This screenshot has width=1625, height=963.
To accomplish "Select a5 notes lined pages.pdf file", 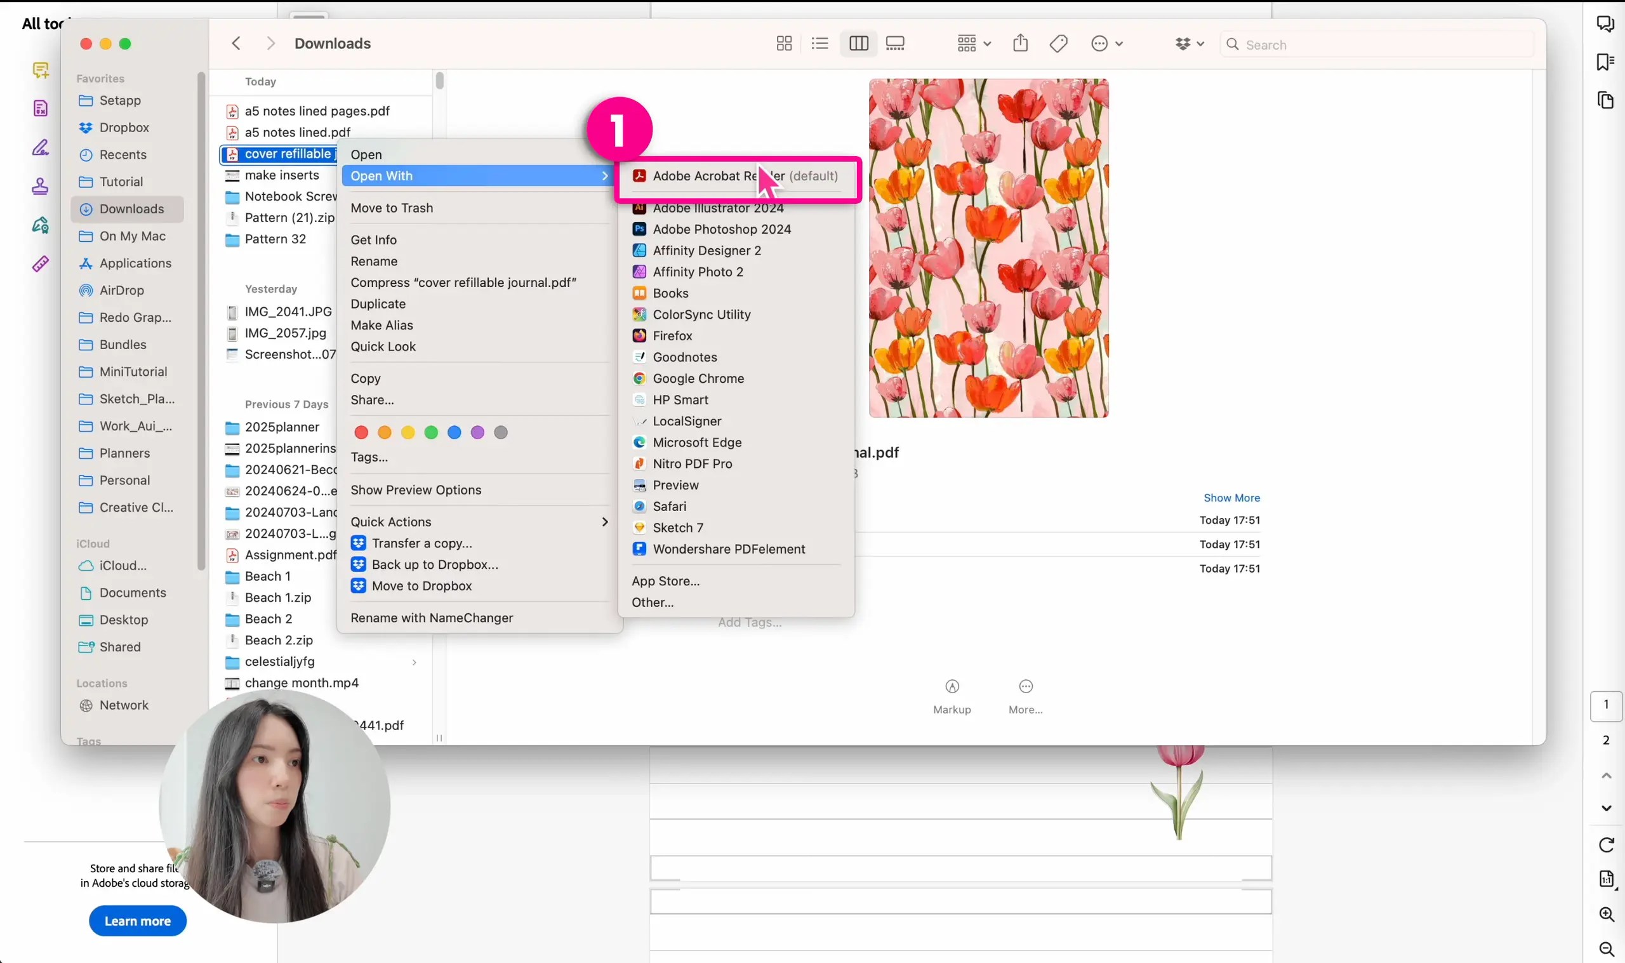I will pos(317,111).
